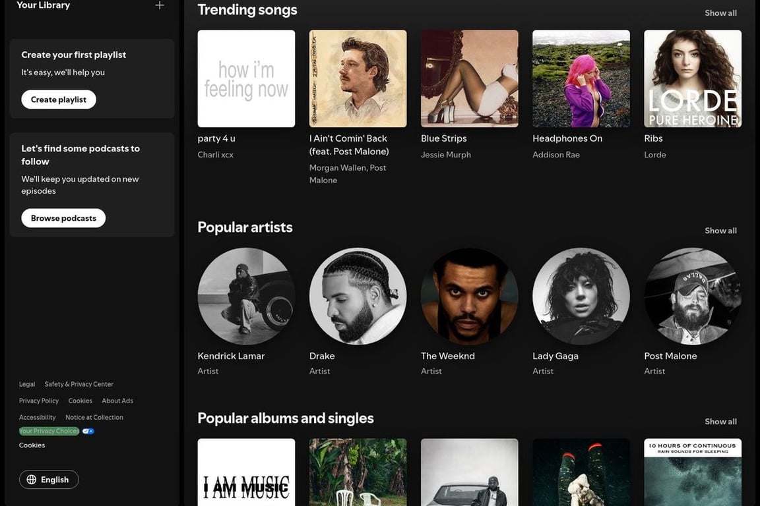The height and width of the screenshot is (506, 760).
Task: Click Popular albums and singles heading
Action: 286,418
